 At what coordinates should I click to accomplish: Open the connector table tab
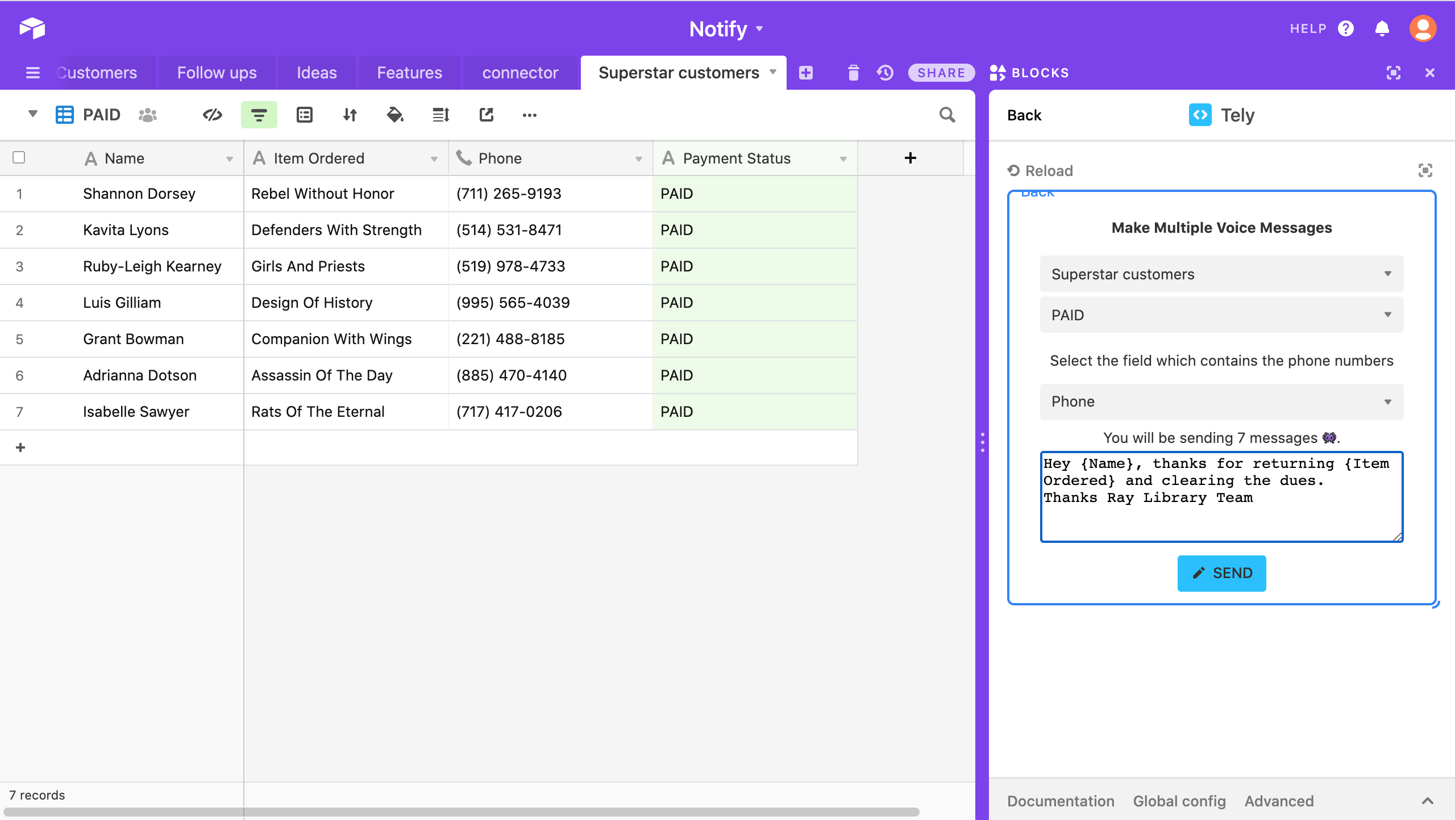tap(520, 73)
